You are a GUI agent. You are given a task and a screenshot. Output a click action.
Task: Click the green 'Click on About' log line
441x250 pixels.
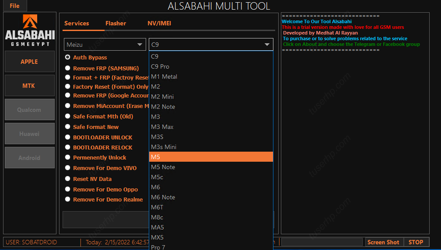pyautogui.click(x=351, y=44)
